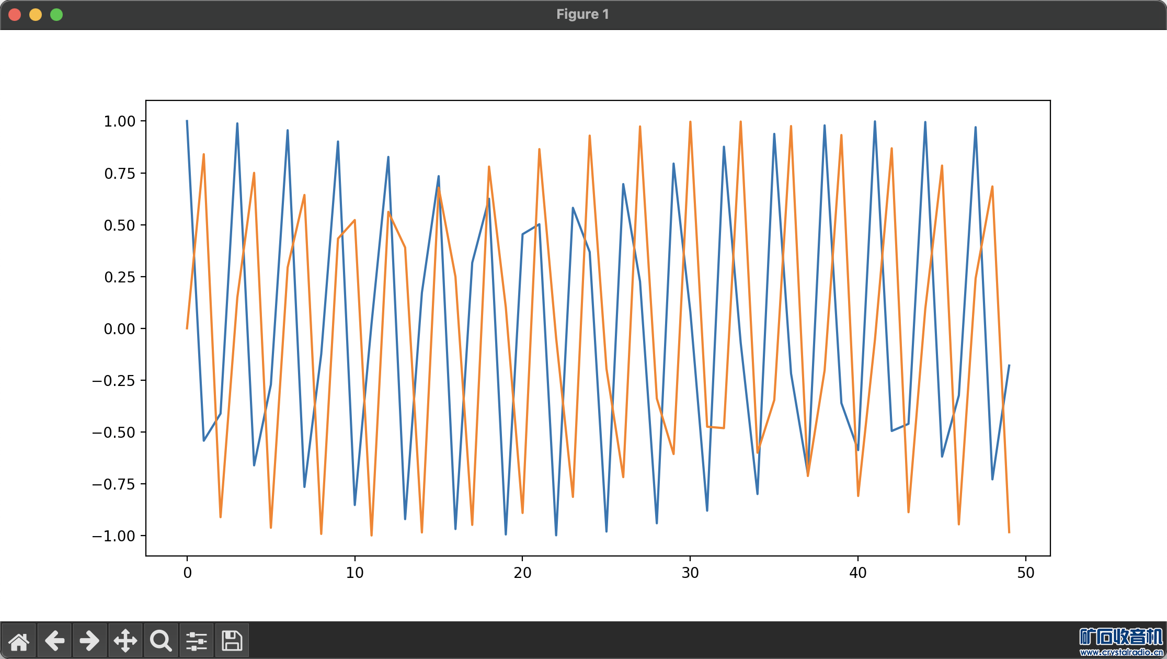This screenshot has height=659, width=1167.
Task: Click the red close window button
Action: pos(15,15)
